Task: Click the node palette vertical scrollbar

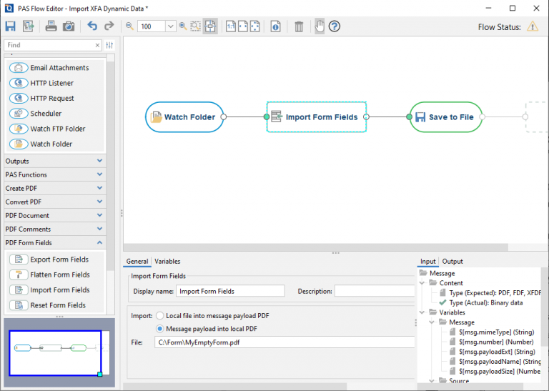Action: click(x=111, y=167)
